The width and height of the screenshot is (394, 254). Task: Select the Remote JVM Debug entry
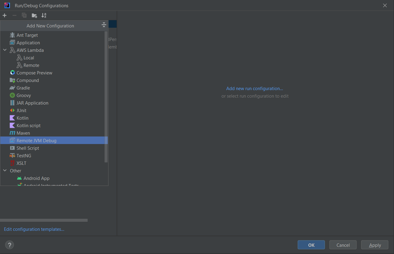click(36, 141)
